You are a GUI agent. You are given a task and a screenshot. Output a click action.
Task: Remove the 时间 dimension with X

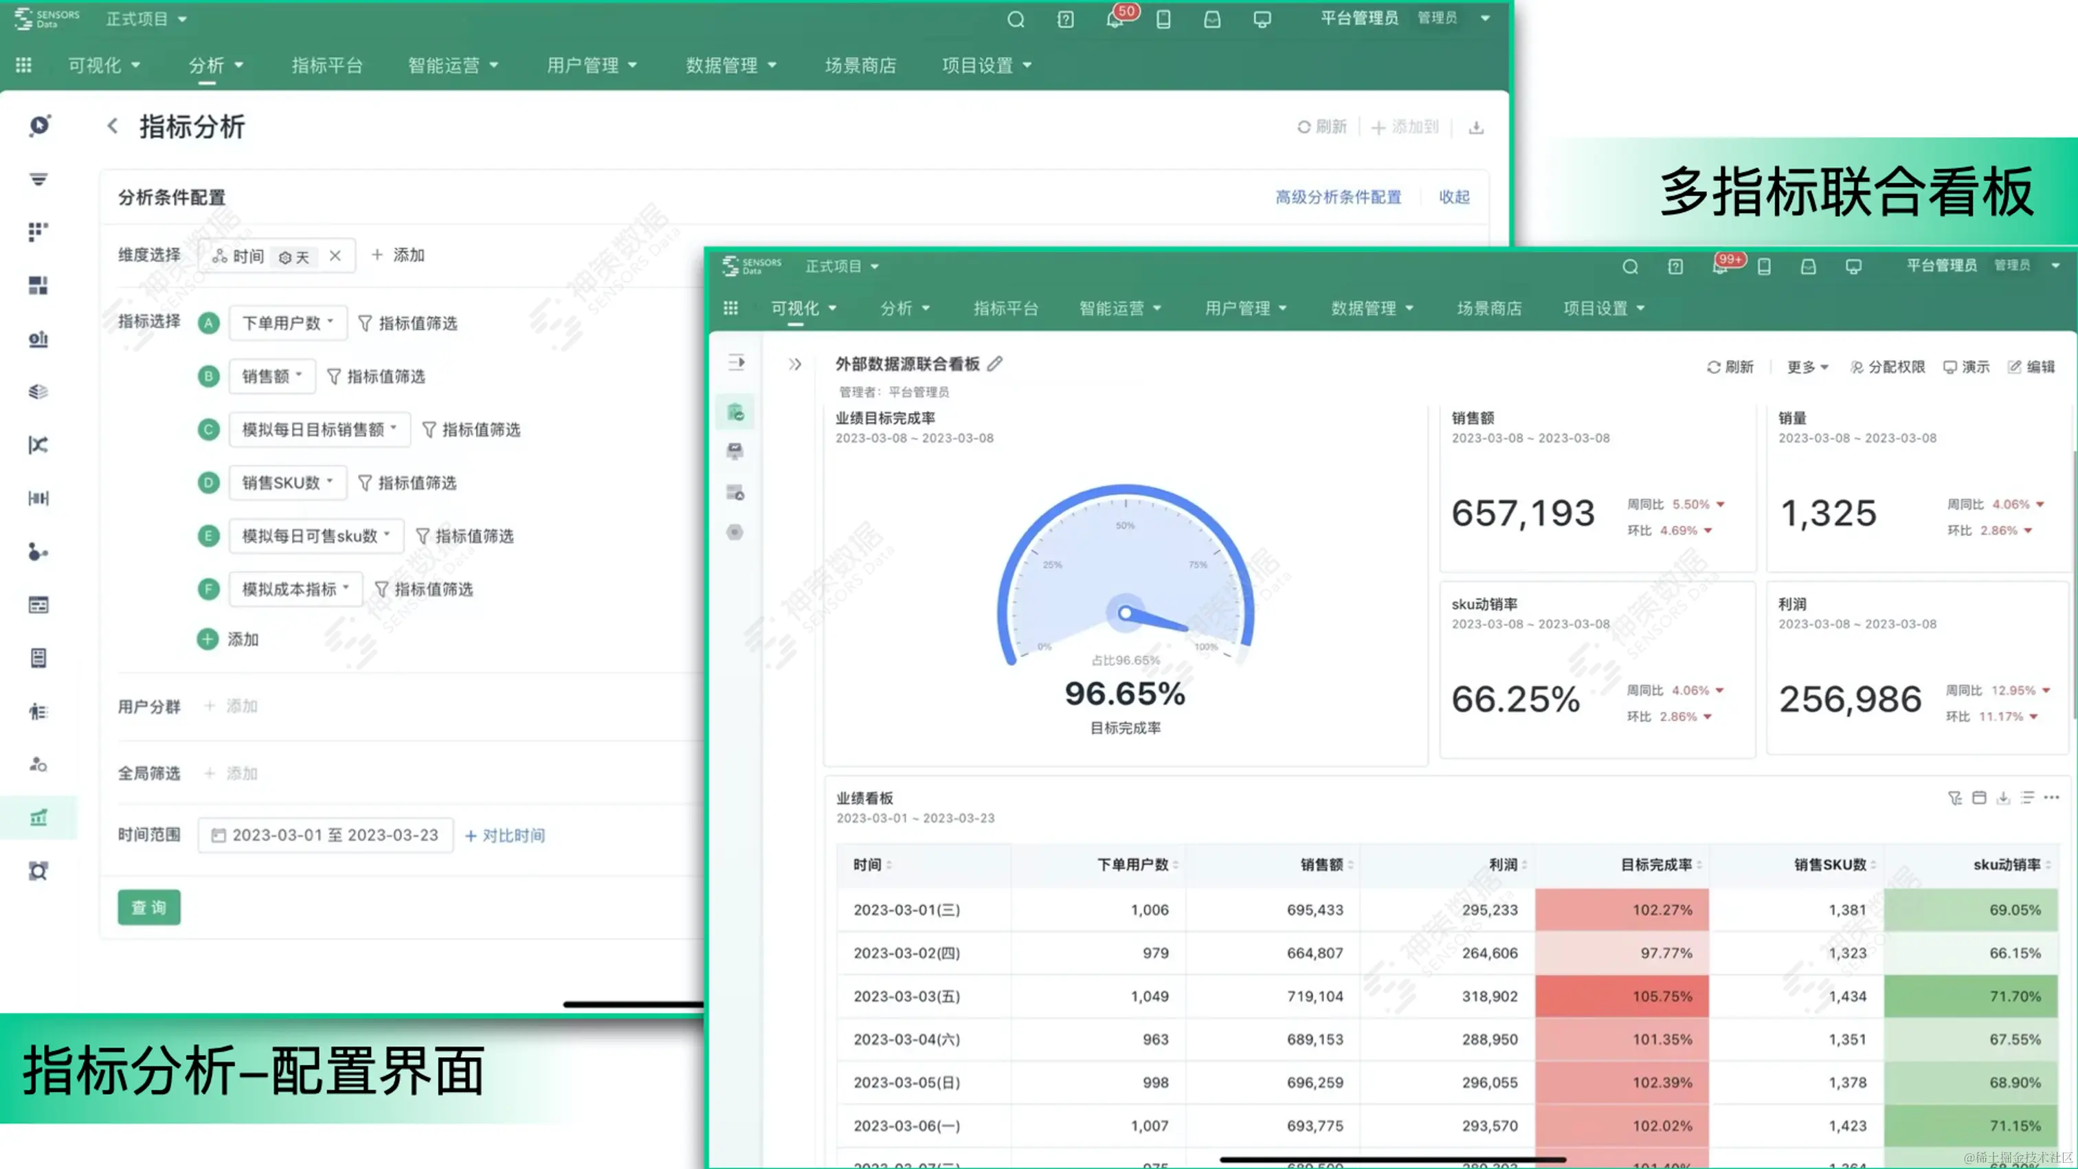click(x=335, y=256)
